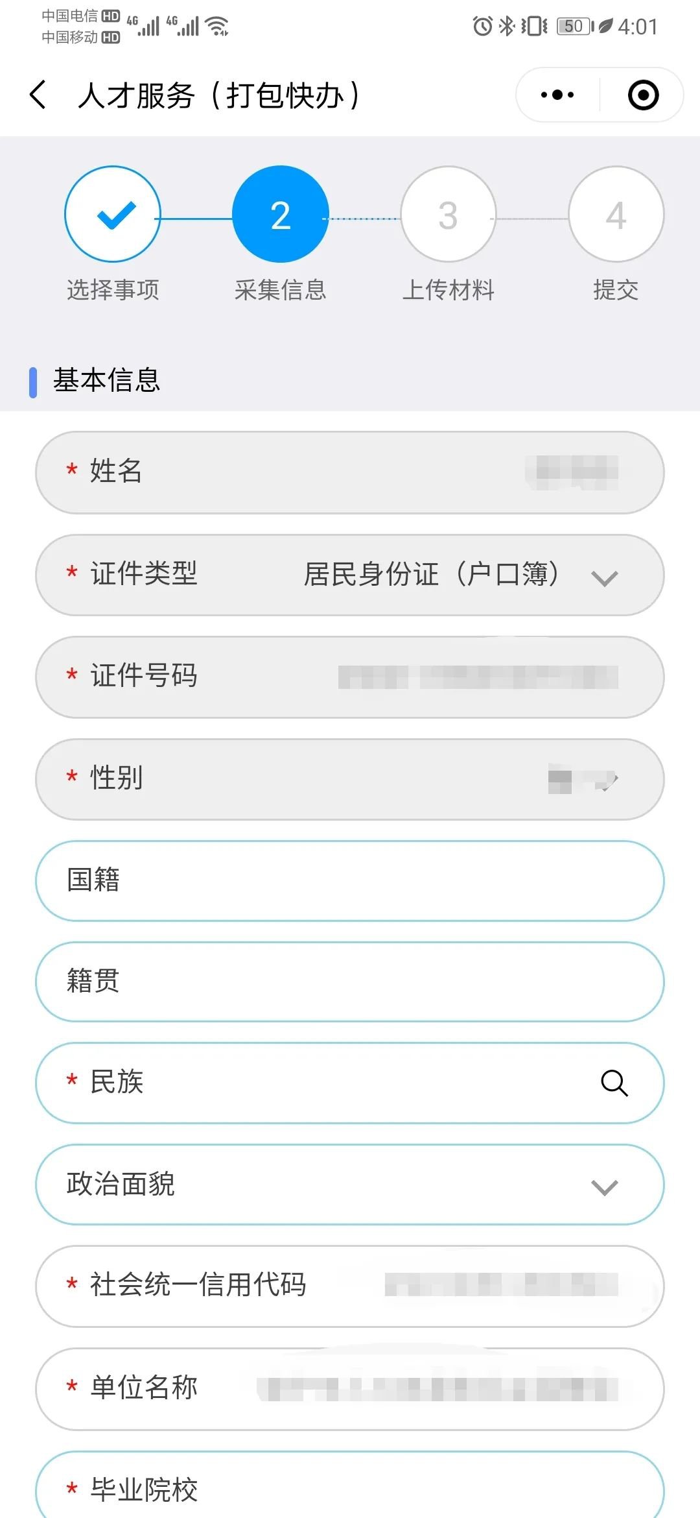Tap the 姓名 field
The height and width of the screenshot is (1518, 700).
click(350, 472)
